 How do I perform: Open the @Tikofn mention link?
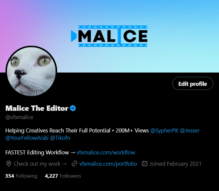pos(60,138)
